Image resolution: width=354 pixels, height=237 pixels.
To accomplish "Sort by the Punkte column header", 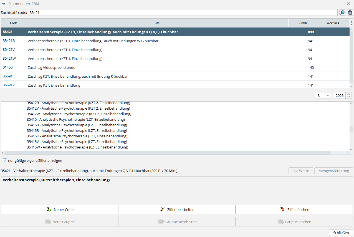I will click(x=302, y=23).
